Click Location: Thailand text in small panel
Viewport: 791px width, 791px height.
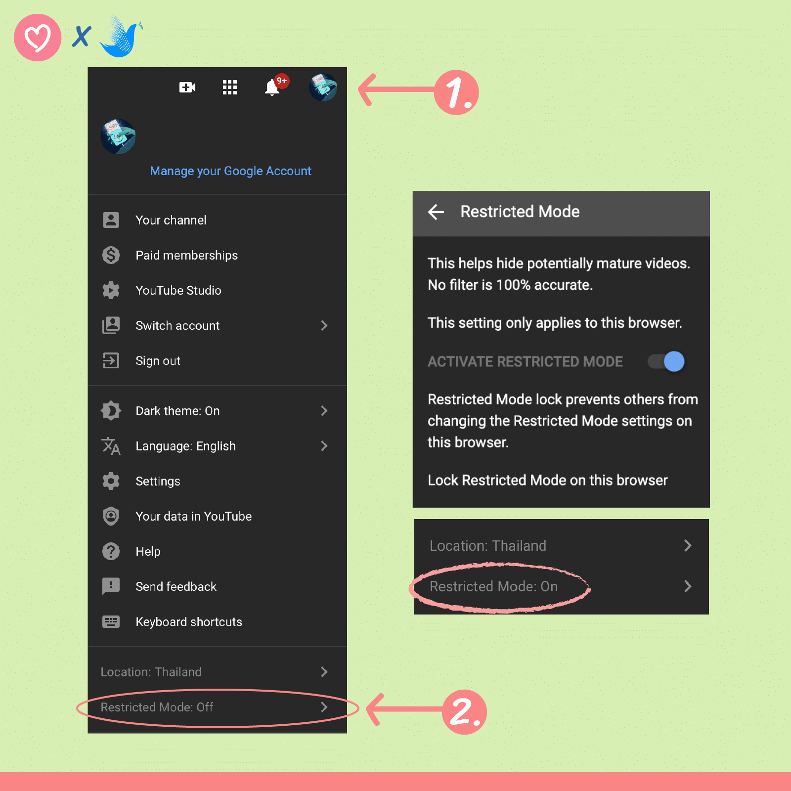(x=487, y=545)
